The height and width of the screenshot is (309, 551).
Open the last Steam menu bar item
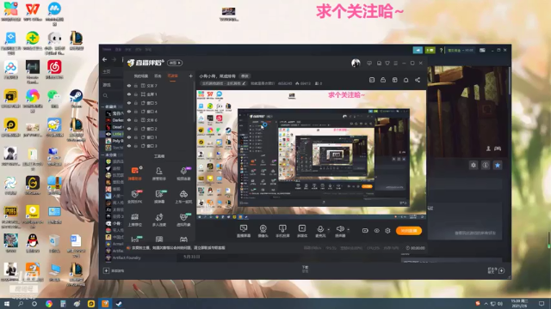(149, 50)
